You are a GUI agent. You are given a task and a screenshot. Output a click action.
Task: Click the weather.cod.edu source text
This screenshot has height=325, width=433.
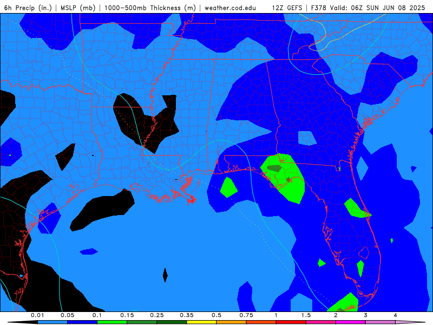pyautogui.click(x=230, y=8)
